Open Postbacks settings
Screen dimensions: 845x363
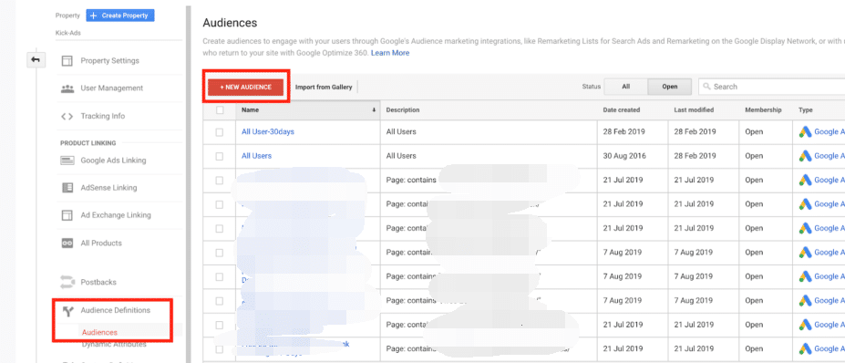click(98, 282)
